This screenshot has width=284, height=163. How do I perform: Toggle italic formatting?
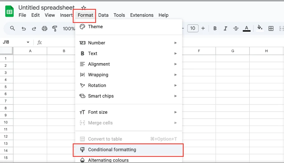[225, 29]
